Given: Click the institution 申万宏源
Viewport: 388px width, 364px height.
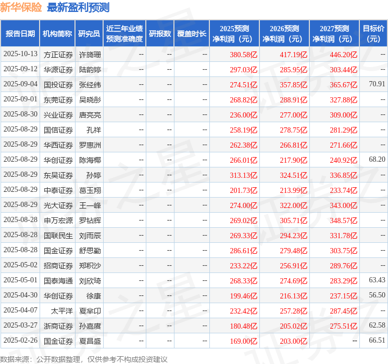Looking at the screenshot, I should click(58, 220).
